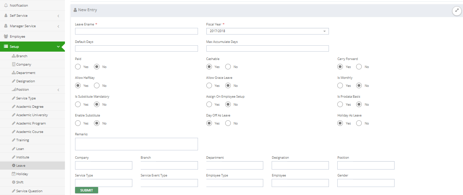The height and width of the screenshot is (195, 463).
Task: Click the Employee people icon in sidebar
Action: (x=6, y=36)
